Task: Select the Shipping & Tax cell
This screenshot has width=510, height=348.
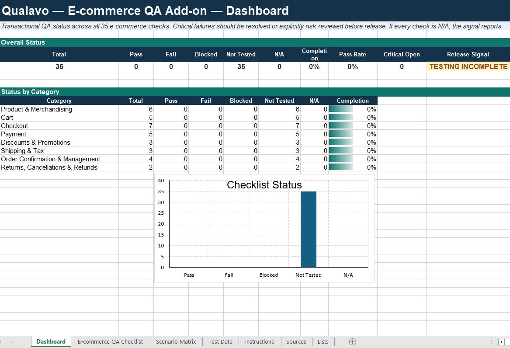Action: pos(59,150)
